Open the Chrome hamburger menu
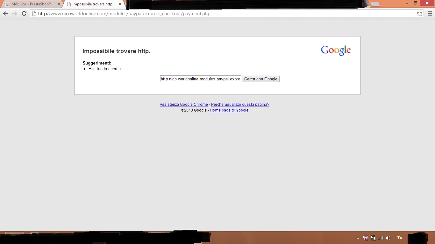 (430, 14)
